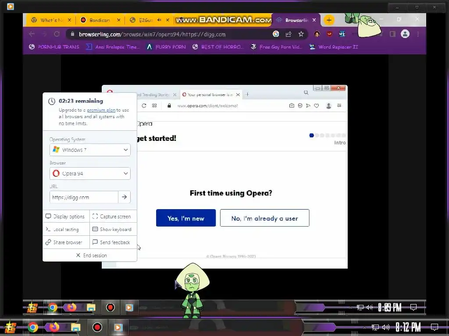Open Opera's Speed Dial grid icon

[154, 106]
